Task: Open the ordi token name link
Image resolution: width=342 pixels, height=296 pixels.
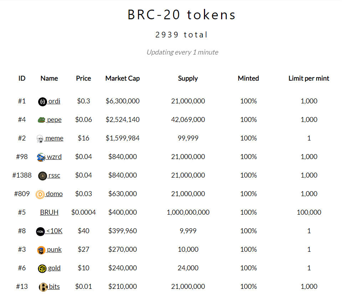Action: (54, 101)
